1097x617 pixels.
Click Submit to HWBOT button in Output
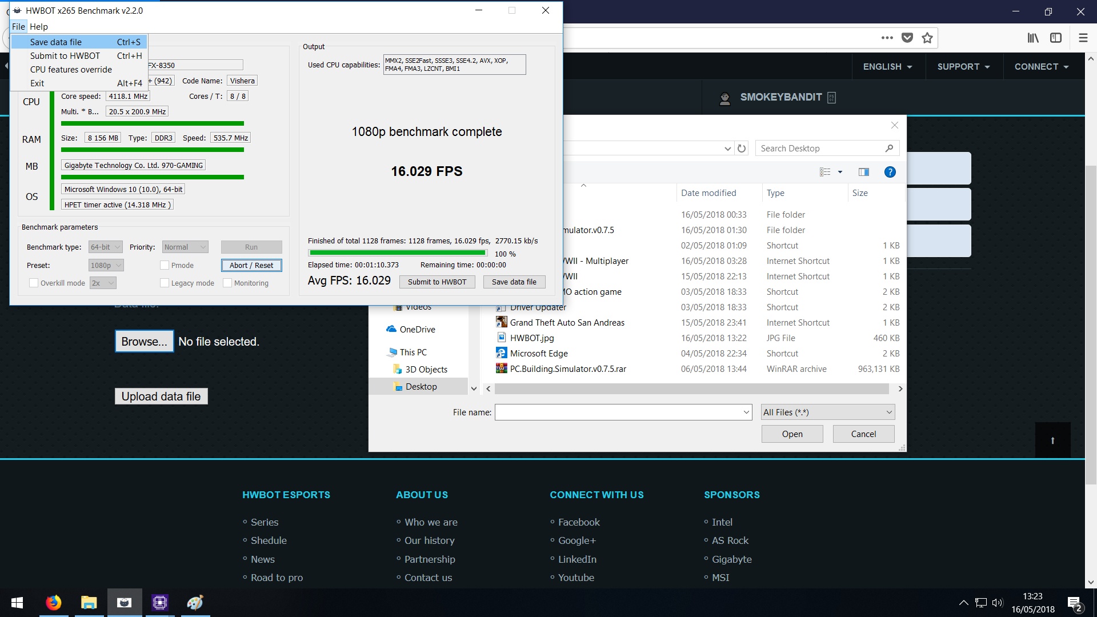[437, 282]
